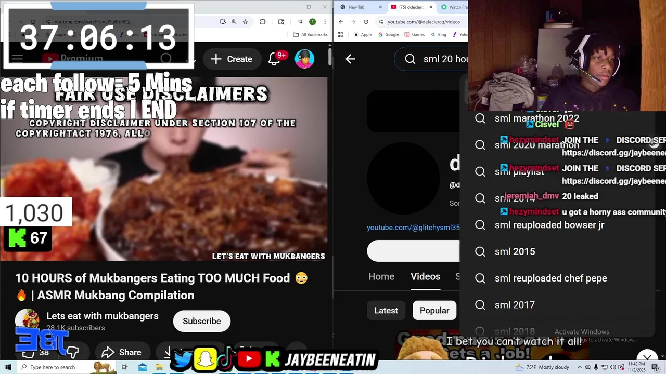Select suggestion sml playlist
The height and width of the screenshot is (374, 666).
(519, 171)
